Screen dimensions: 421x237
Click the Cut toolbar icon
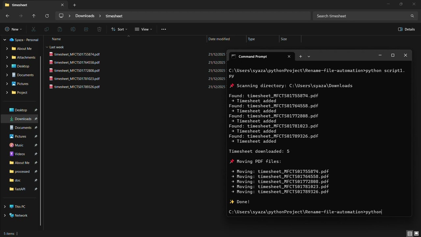pyautogui.click(x=34, y=29)
